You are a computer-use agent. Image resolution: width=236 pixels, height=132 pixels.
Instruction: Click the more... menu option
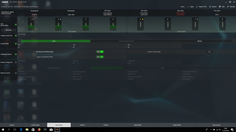coord(182,7)
